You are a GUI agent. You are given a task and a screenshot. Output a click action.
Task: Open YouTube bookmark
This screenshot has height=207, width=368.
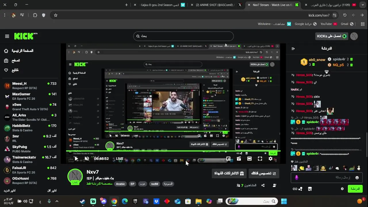[x=329, y=24]
